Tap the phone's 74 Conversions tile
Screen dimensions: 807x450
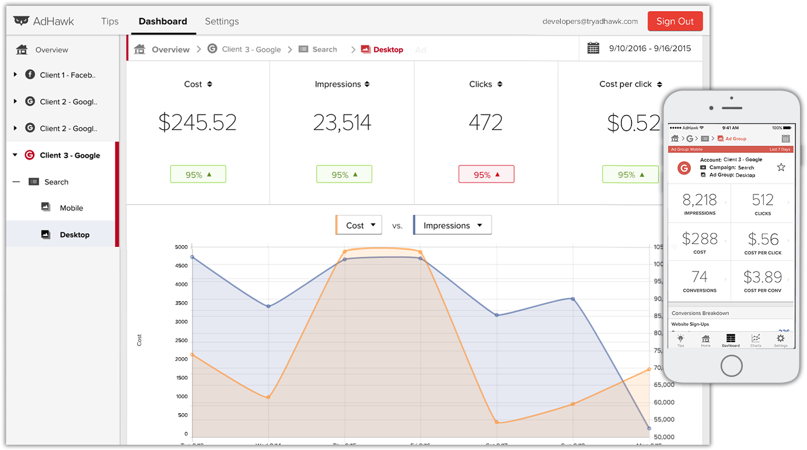tap(699, 280)
